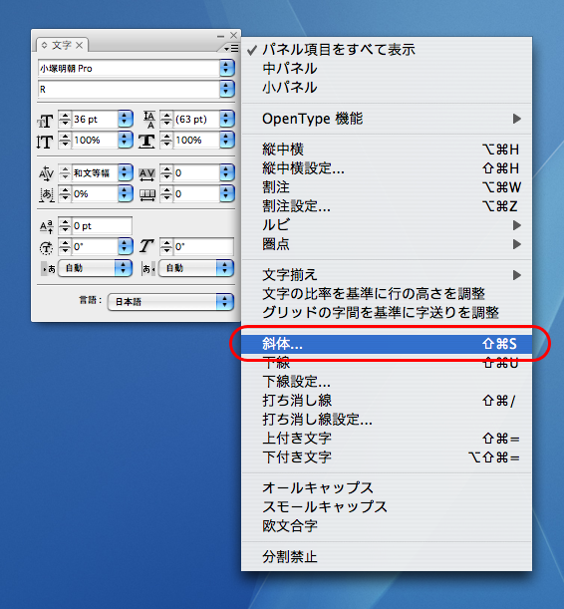The height and width of the screenshot is (609, 564).
Task: Click the aki-after-character icon
Action: [148, 268]
